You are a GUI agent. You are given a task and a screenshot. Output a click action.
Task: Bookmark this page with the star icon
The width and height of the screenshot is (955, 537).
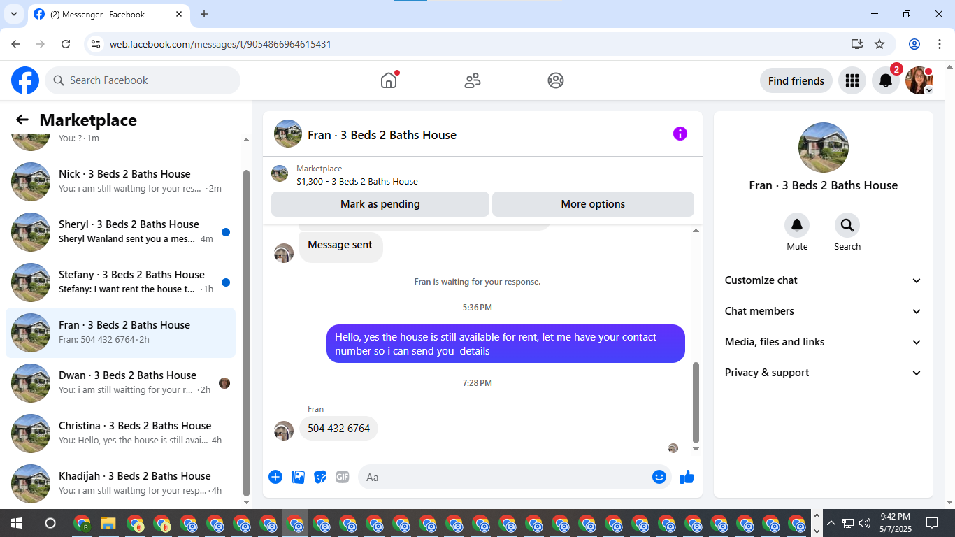879,44
